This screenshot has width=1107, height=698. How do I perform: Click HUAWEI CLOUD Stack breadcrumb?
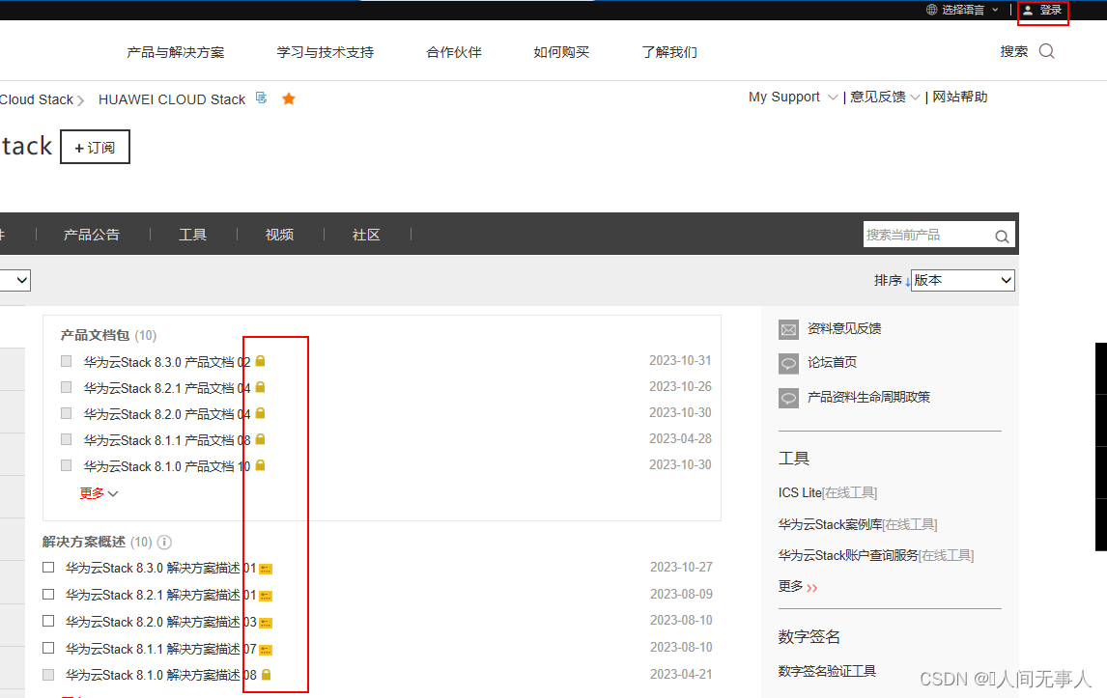click(x=172, y=99)
